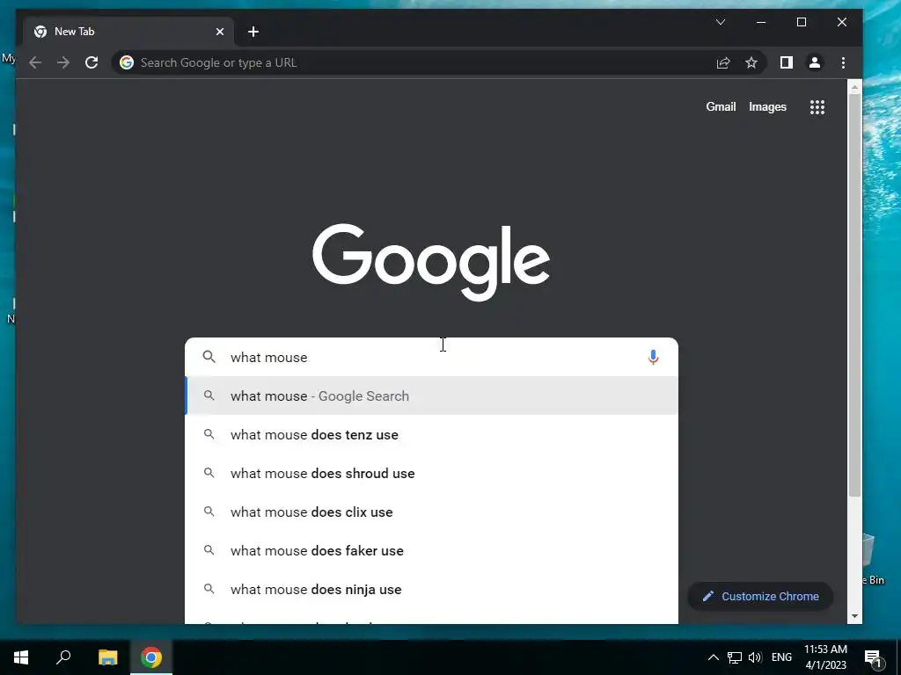Open Chrome three-dot menu
Screen dimensions: 901x675
tap(843, 62)
